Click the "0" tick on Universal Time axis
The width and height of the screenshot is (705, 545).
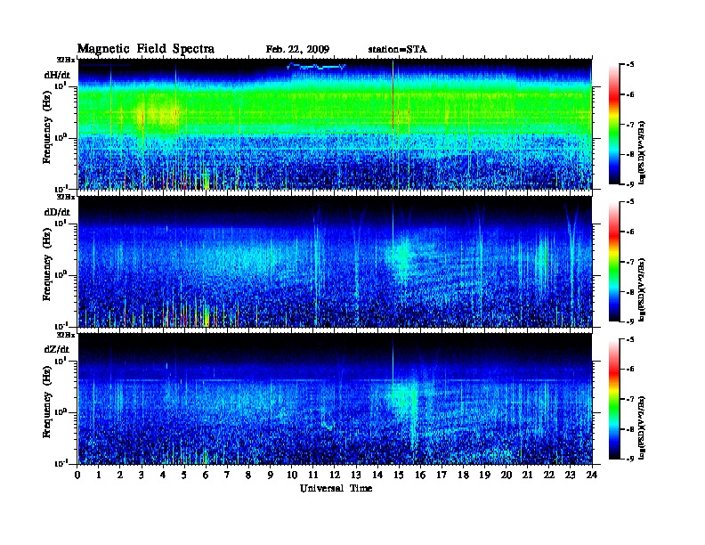[77, 475]
